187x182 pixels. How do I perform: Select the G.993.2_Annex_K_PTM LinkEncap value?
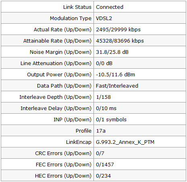(125, 142)
